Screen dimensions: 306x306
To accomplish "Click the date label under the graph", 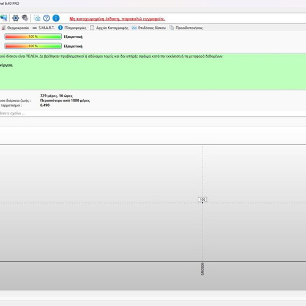I will (203, 269).
